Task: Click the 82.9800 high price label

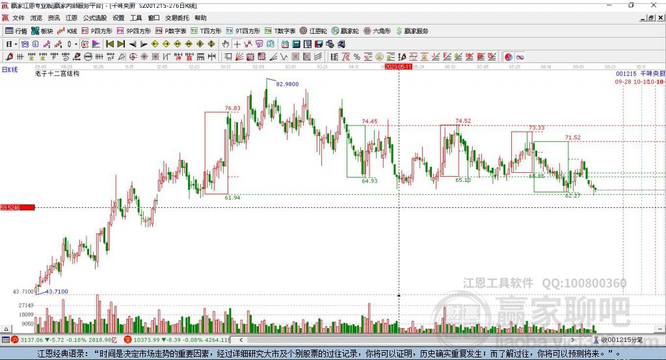Action: (287, 84)
